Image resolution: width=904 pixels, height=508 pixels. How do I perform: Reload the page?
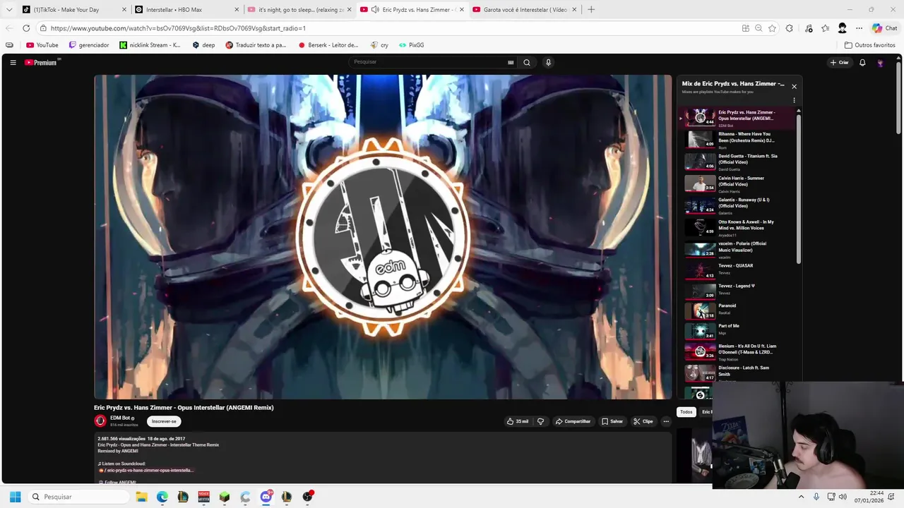click(x=26, y=28)
